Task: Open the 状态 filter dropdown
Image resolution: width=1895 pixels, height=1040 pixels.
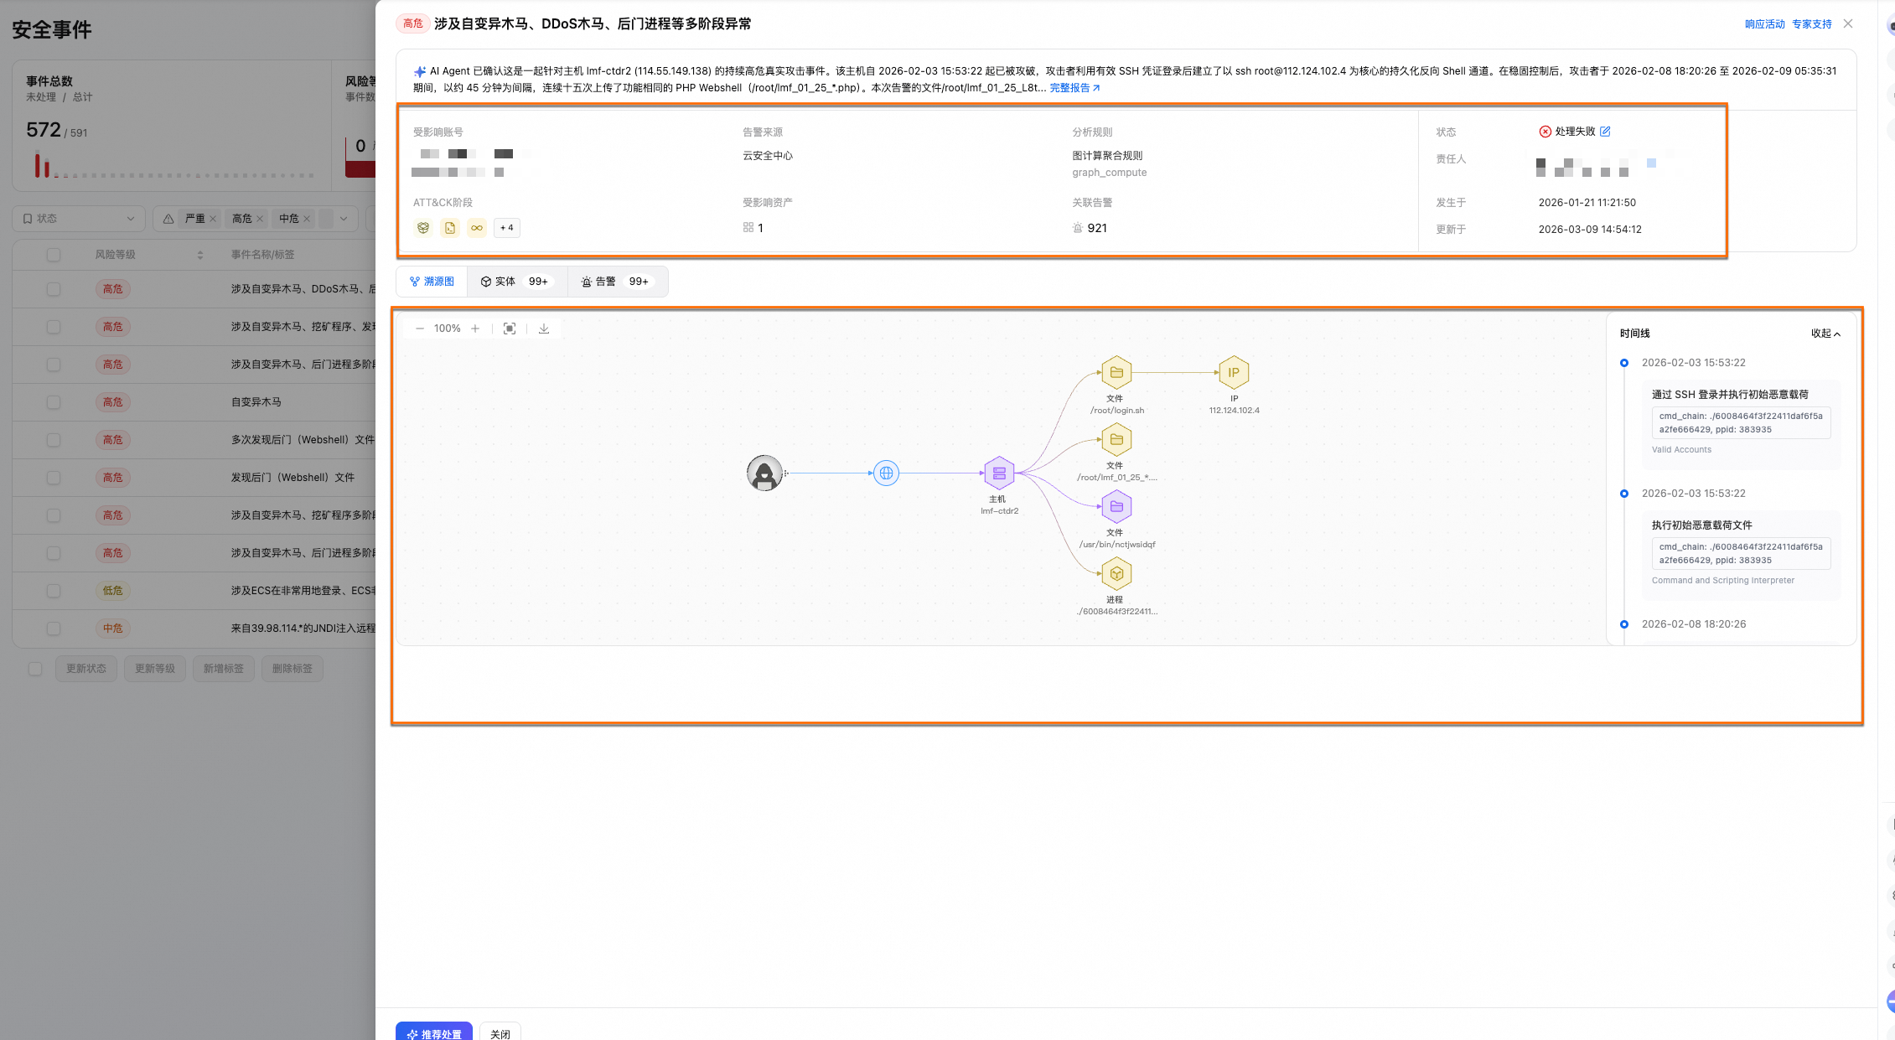Action: tap(79, 219)
